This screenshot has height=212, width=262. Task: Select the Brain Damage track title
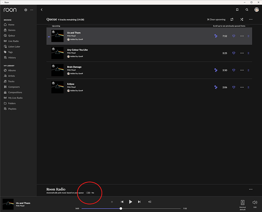74,67
